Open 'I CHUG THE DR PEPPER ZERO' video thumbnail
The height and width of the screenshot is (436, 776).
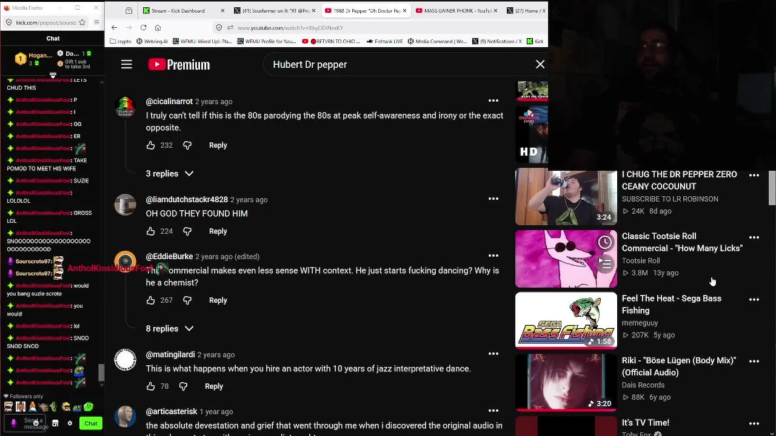coord(566,197)
